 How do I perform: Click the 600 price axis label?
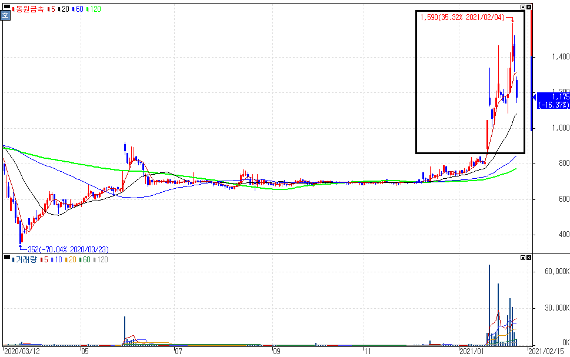[x=564, y=199]
